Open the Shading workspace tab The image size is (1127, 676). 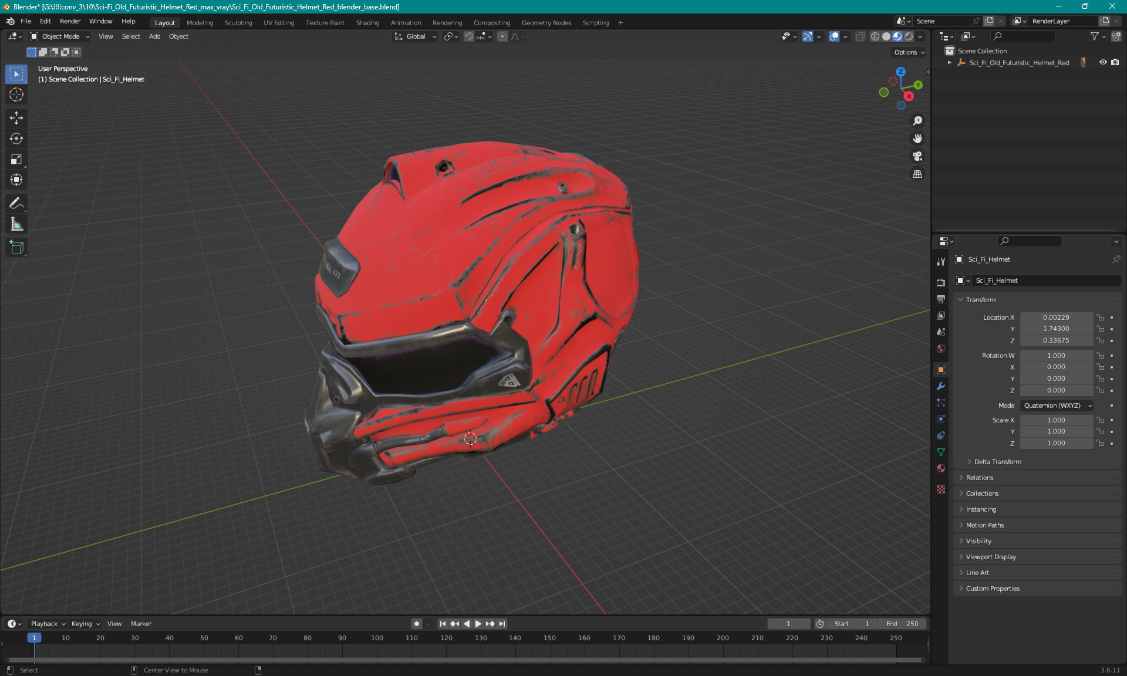(x=368, y=22)
